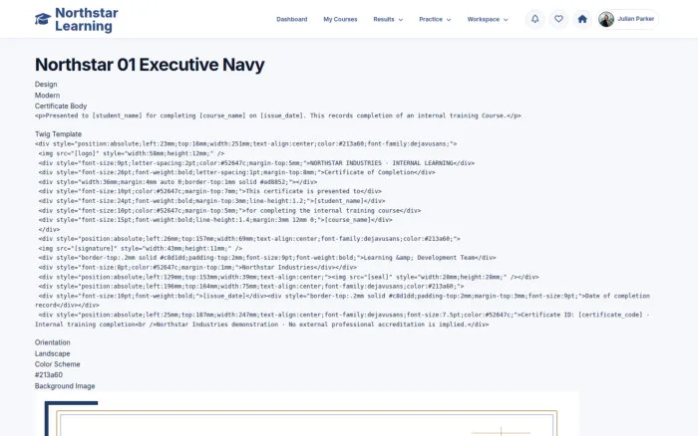Image resolution: width=698 pixels, height=436 pixels.
Task: Click Julian Parker's avatar picture
Action: (x=606, y=19)
